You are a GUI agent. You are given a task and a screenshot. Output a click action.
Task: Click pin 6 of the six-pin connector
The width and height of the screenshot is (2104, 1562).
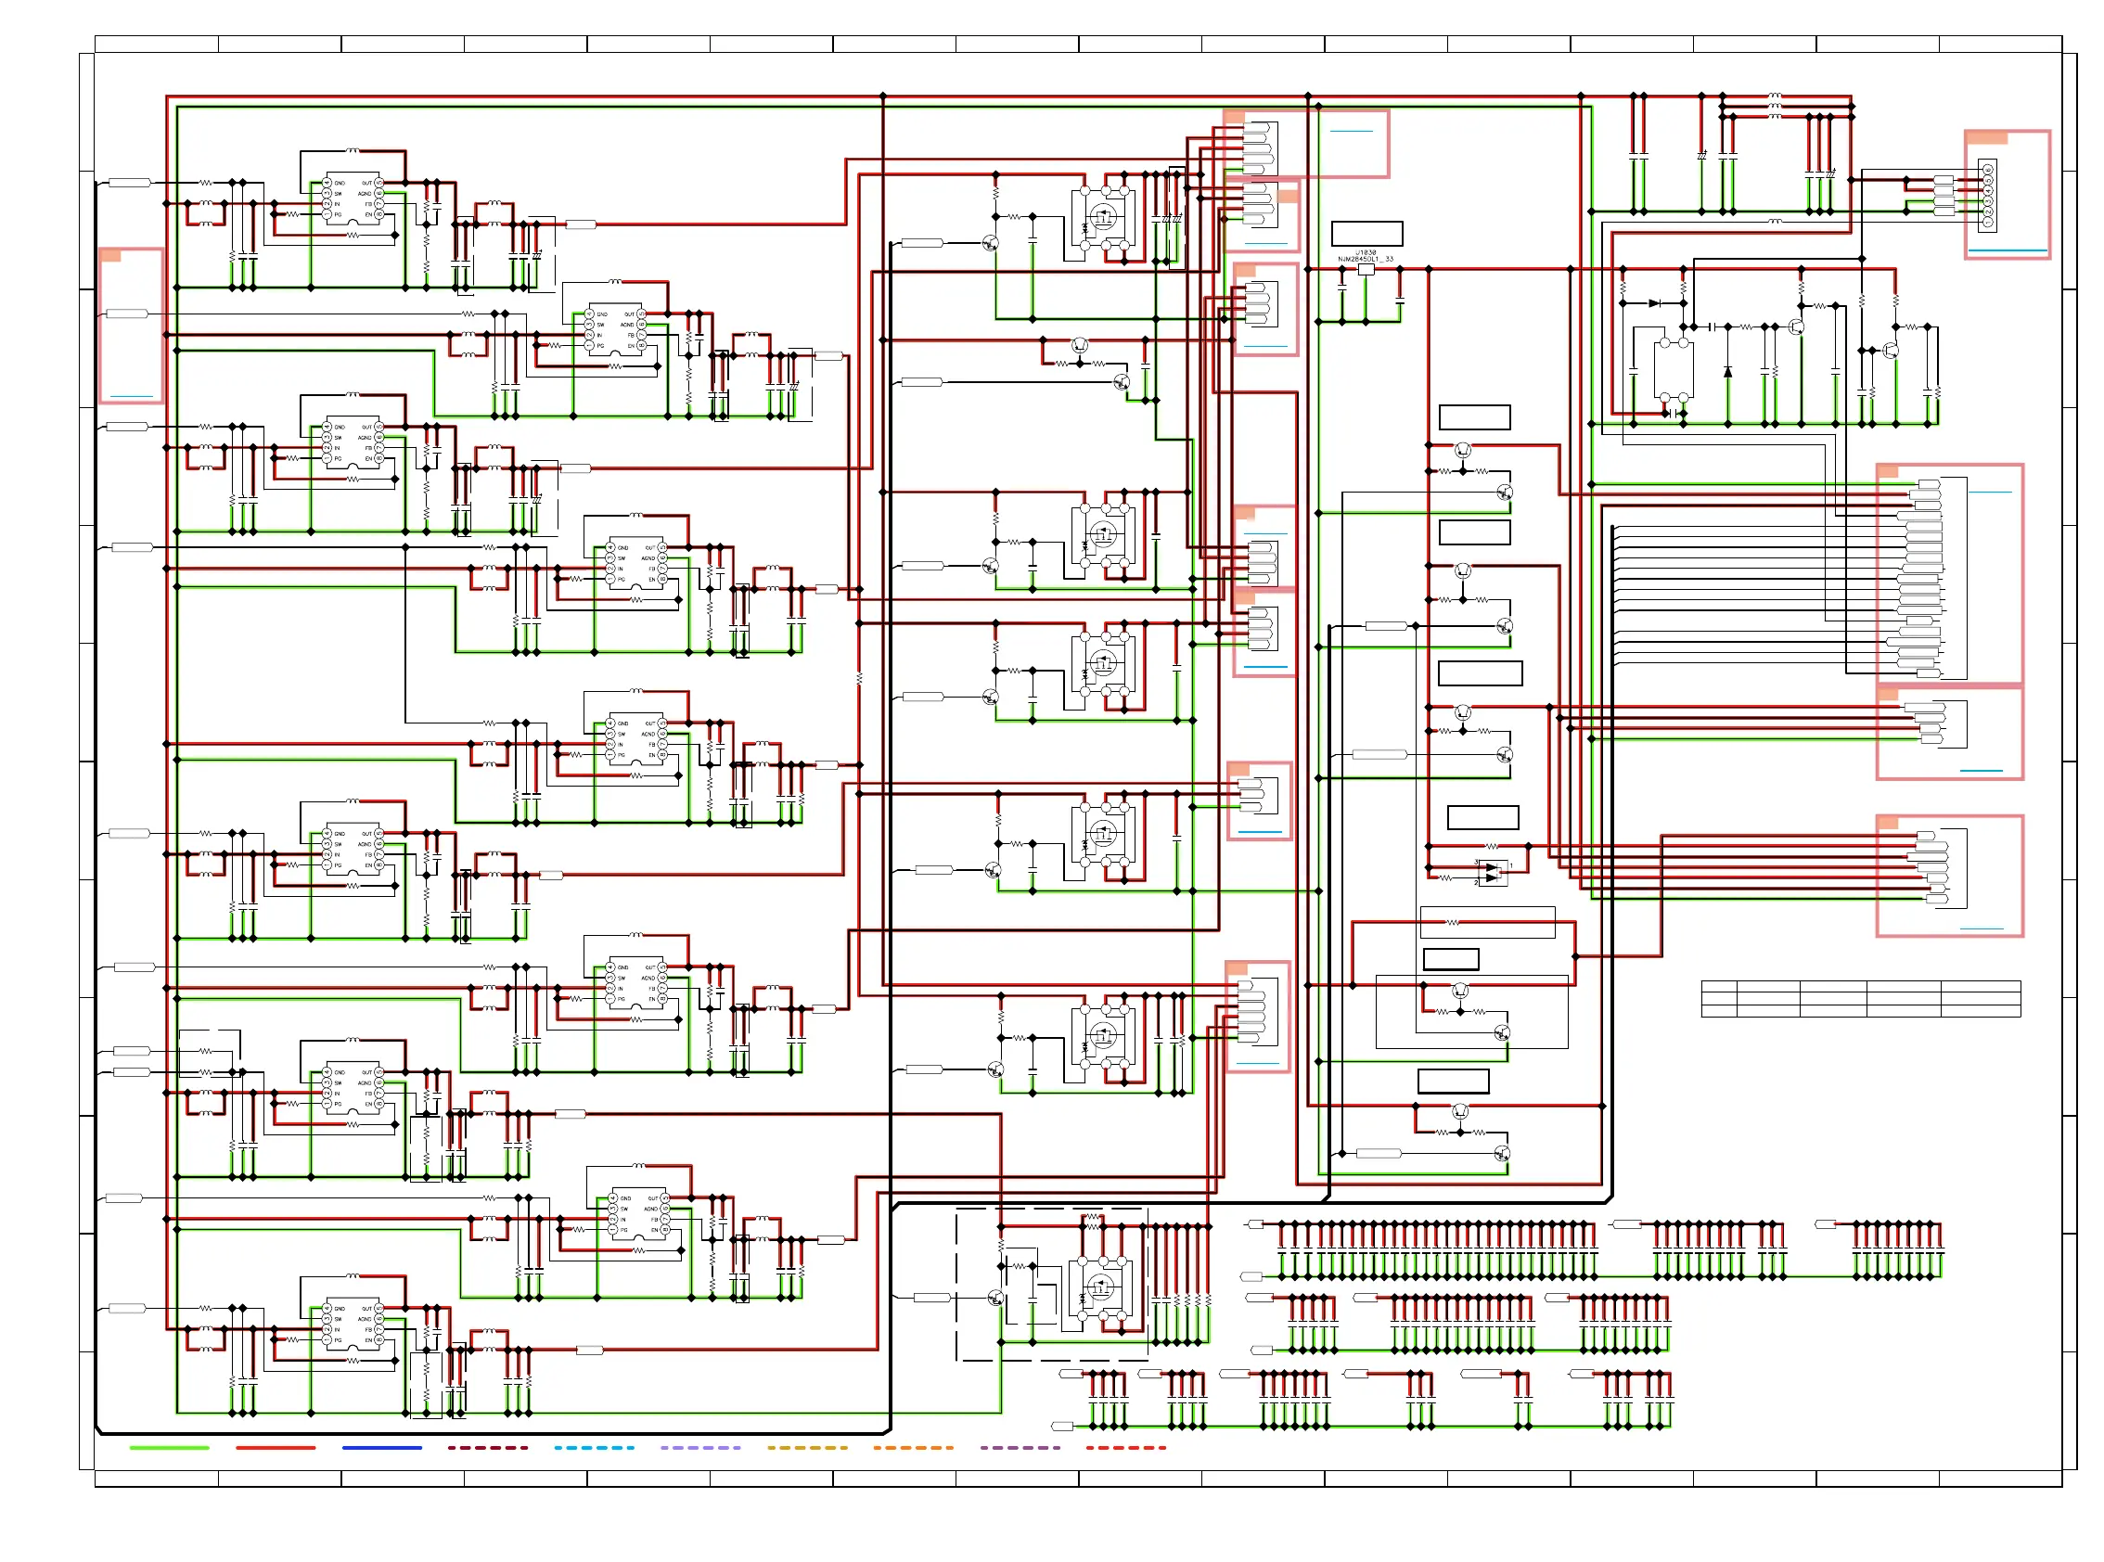pos(1987,170)
